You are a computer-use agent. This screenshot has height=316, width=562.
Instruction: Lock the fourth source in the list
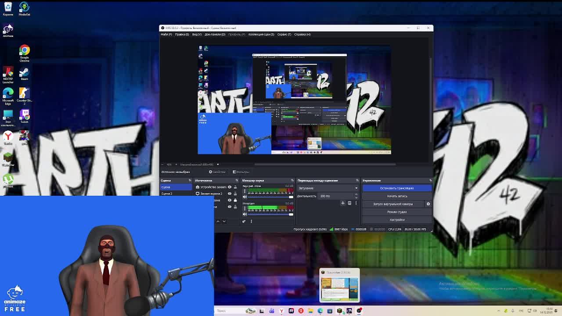pos(235,207)
